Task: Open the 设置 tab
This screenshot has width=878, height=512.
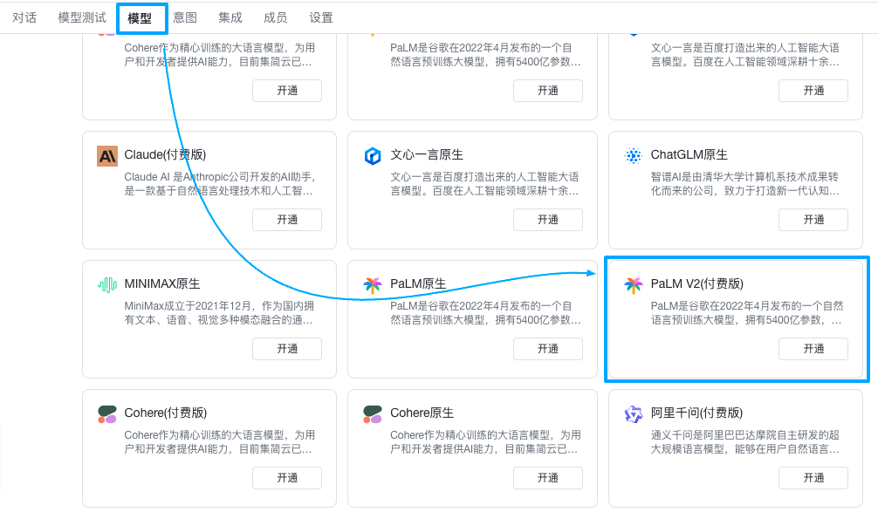Action: point(321,18)
